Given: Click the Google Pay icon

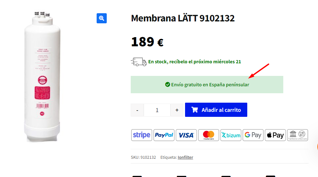Looking at the screenshot, I should pyautogui.click(x=253, y=135).
